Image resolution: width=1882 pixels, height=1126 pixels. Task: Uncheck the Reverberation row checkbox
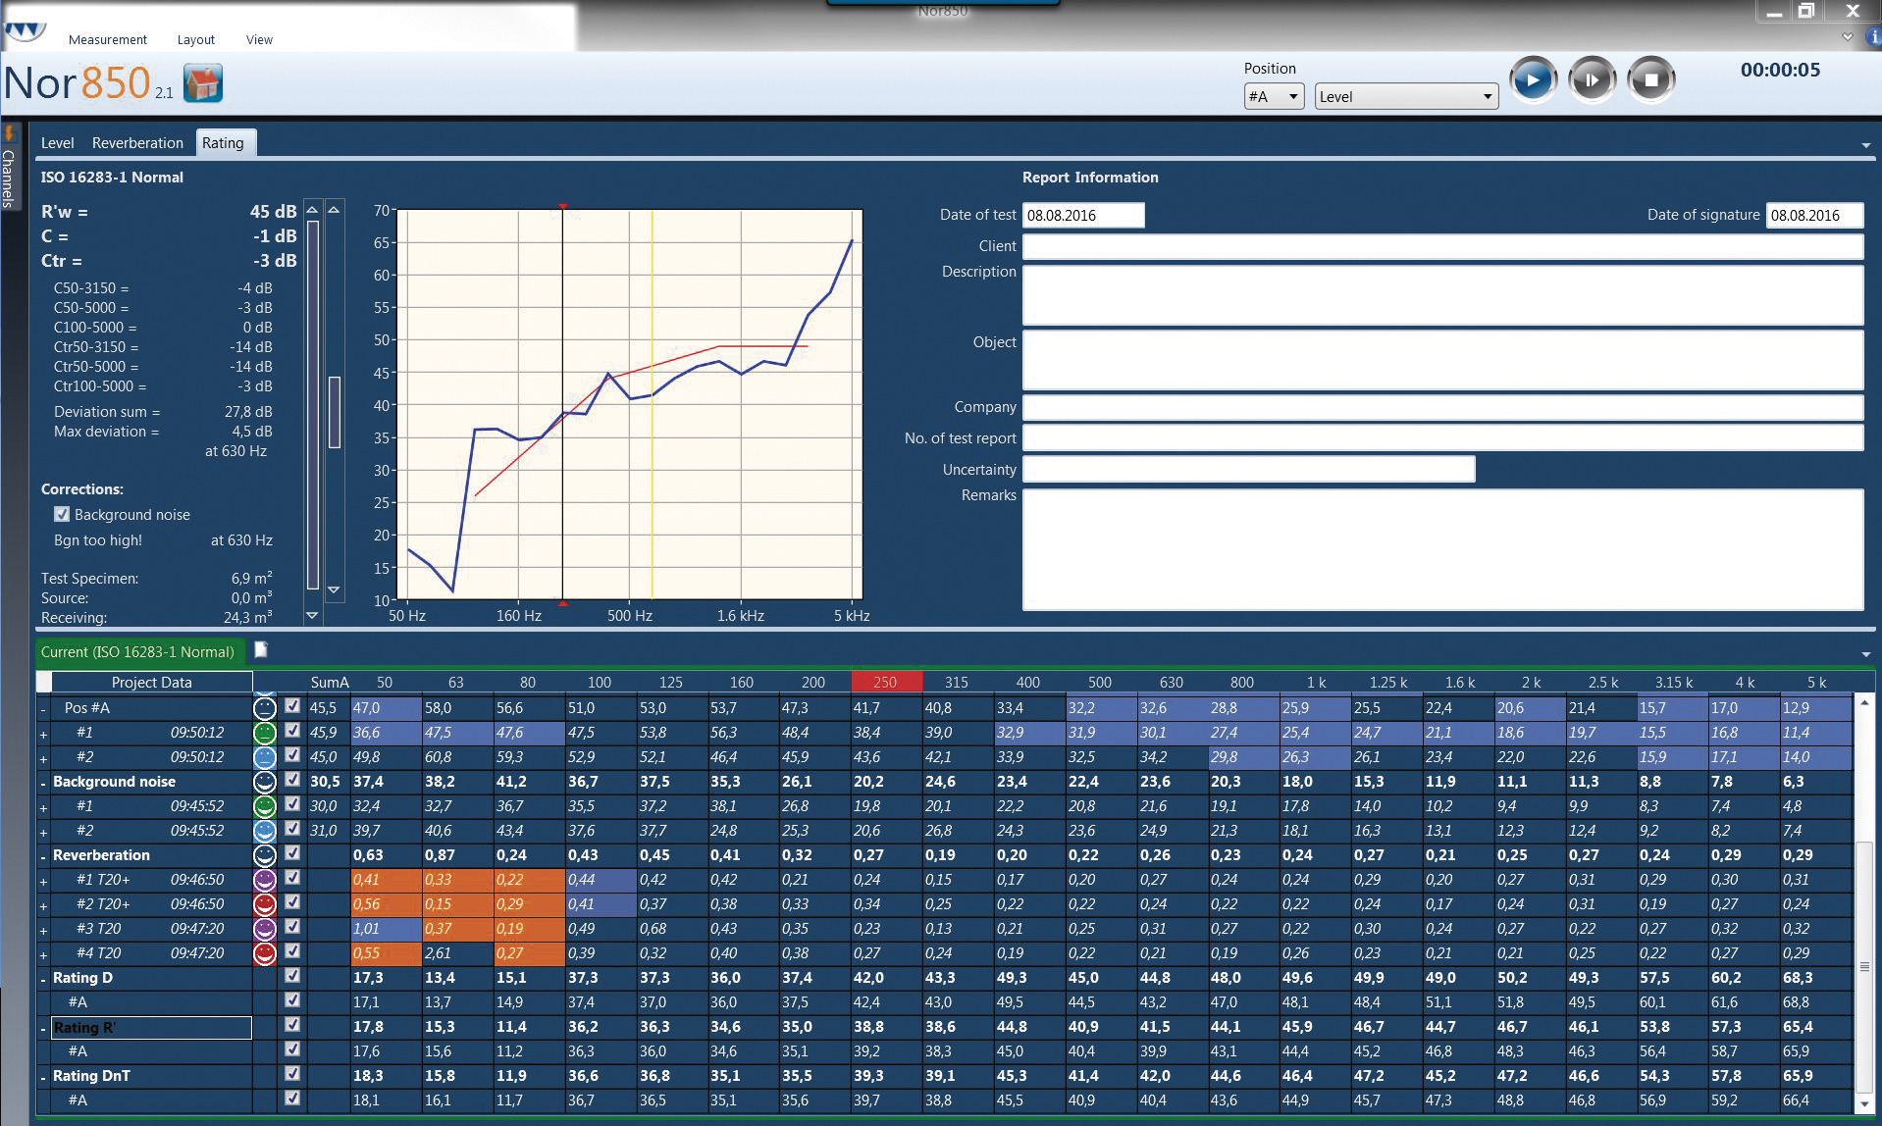pyautogui.click(x=292, y=853)
